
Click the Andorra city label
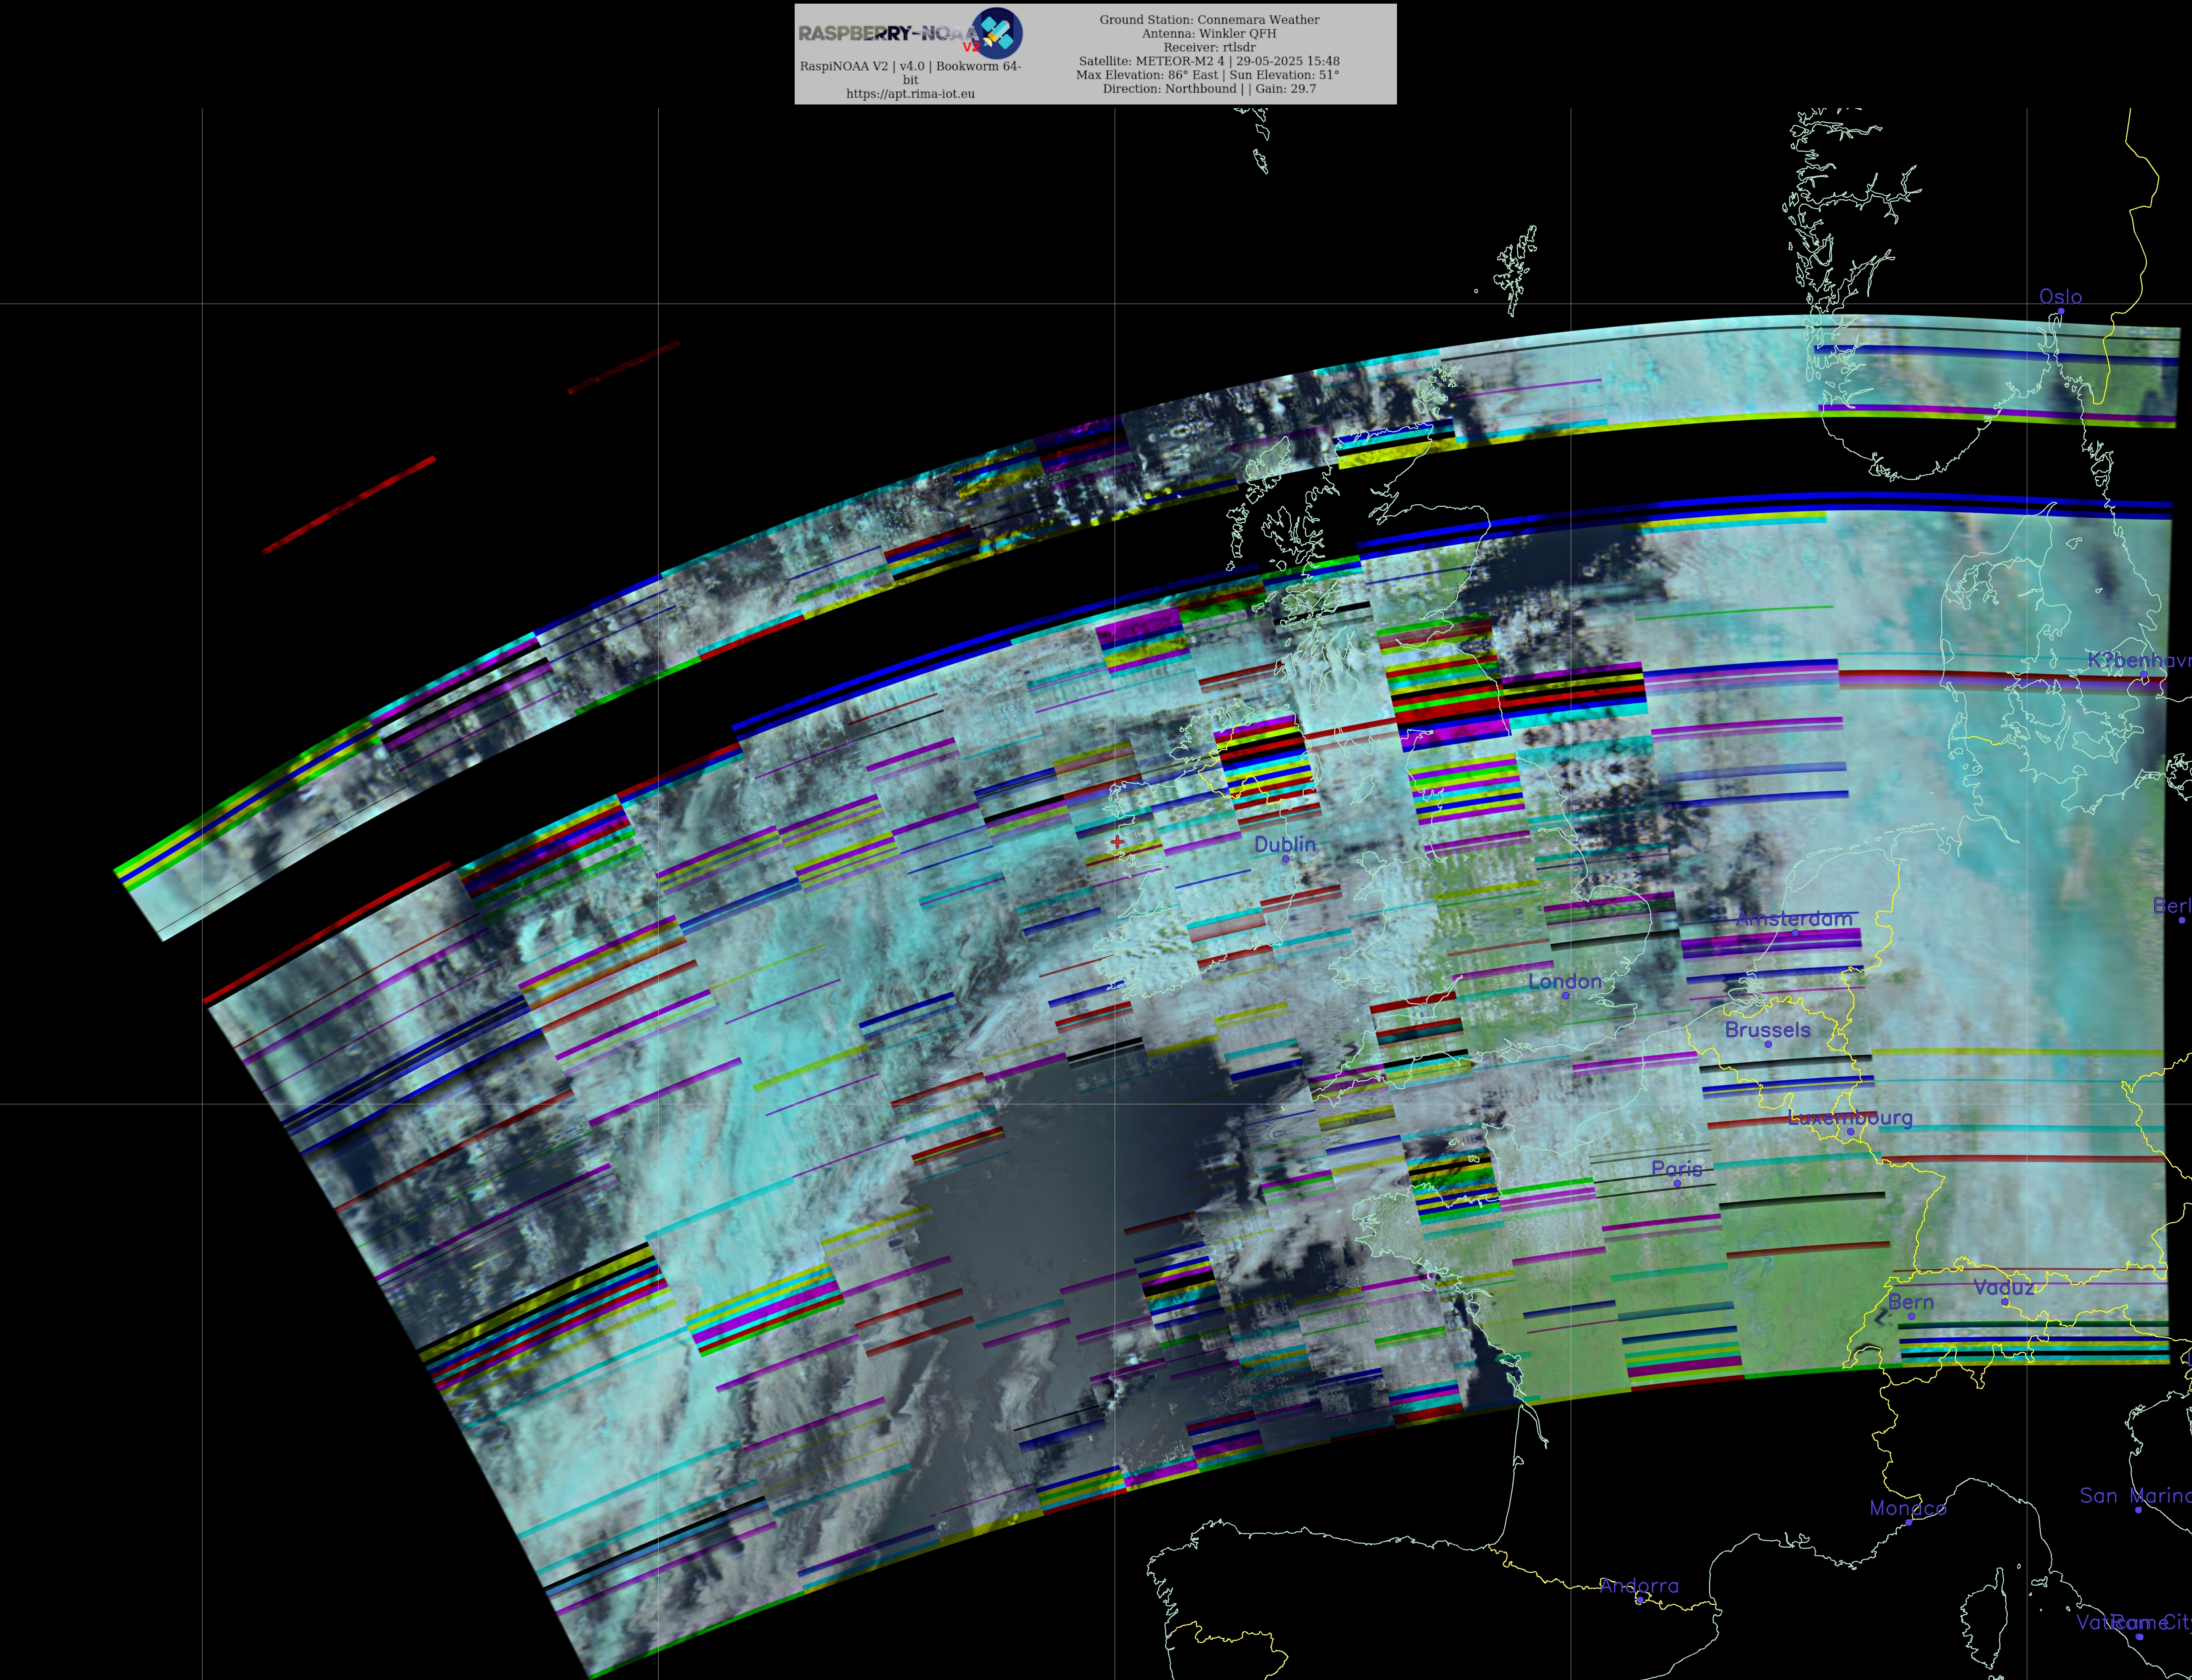[1639, 1586]
